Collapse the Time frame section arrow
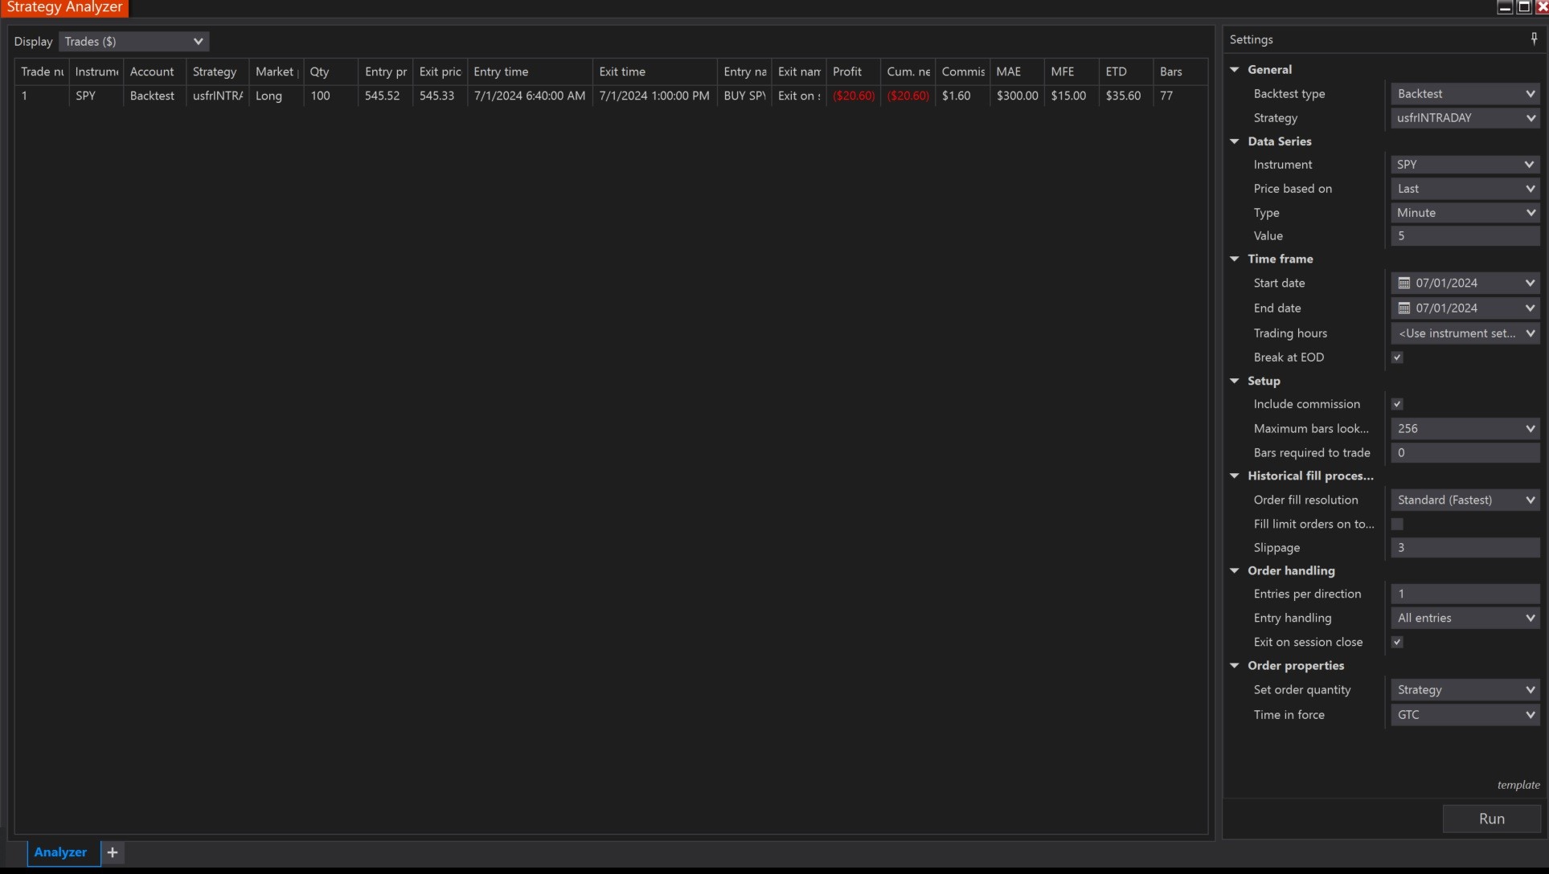The width and height of the screenshot is (1549, 874). pos(1235,259)
